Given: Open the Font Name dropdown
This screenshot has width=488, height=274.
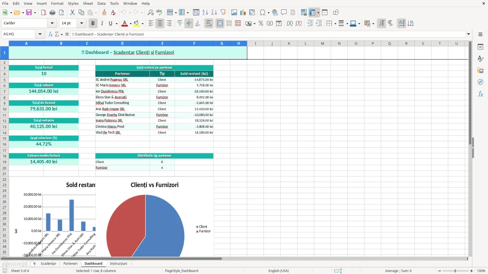Looking at the screenshot, I should coord(52,24).
